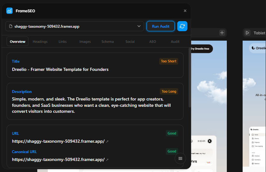Screen dimensions: 266x172
Task: Click the Canonical URL label
Action: point(24,152)
